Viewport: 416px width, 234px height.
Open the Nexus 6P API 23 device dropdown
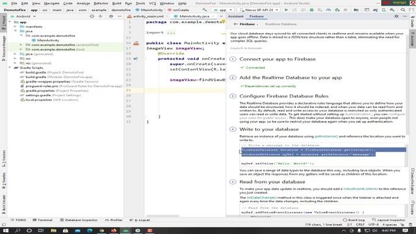pos(259,10)
